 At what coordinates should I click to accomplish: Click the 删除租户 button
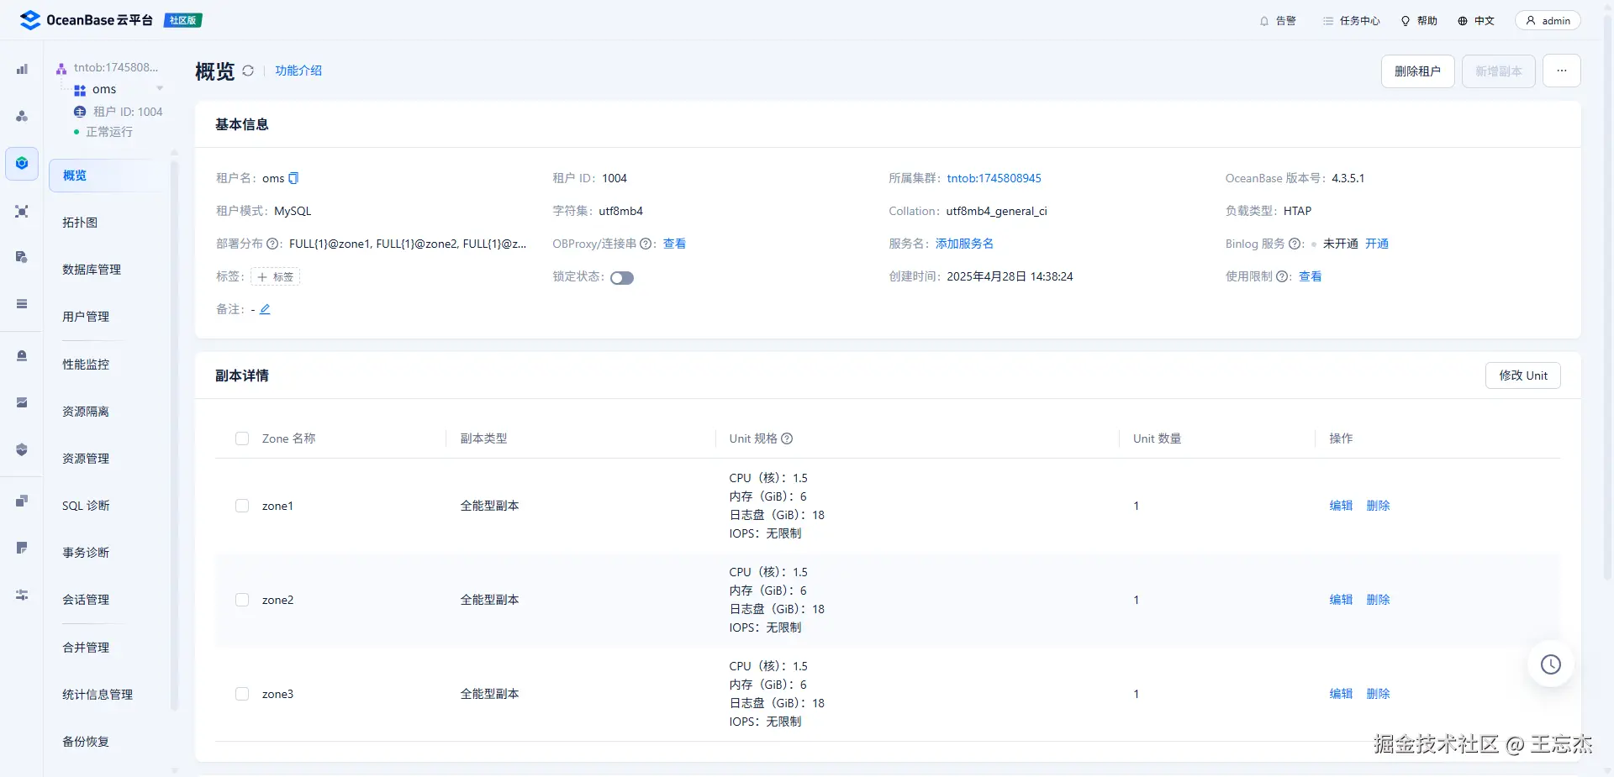pos(1418,71)
